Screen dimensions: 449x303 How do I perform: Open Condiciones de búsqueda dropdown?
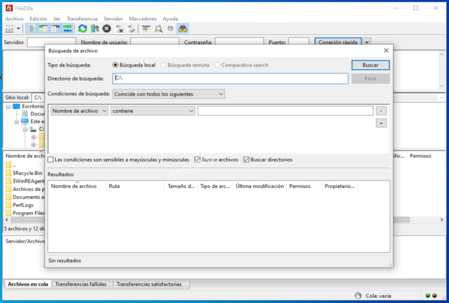tap(169, 94)
